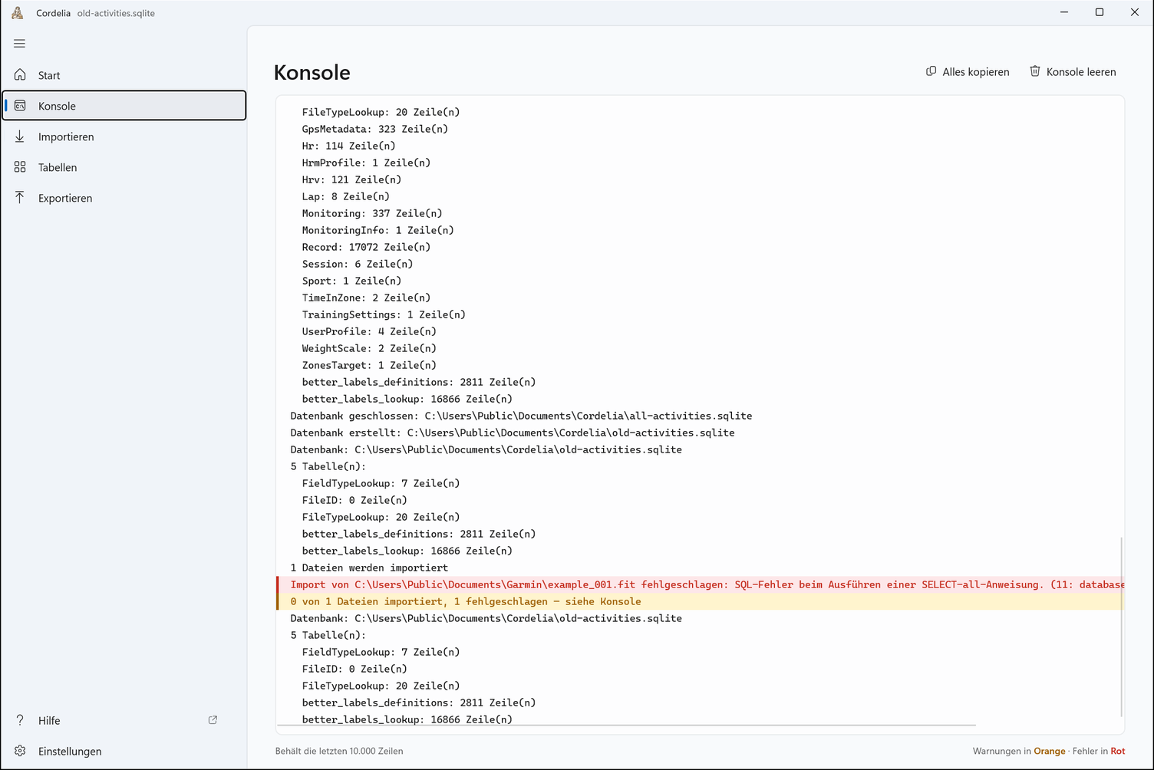Maximize the Cordelia window

point(1100,12)
